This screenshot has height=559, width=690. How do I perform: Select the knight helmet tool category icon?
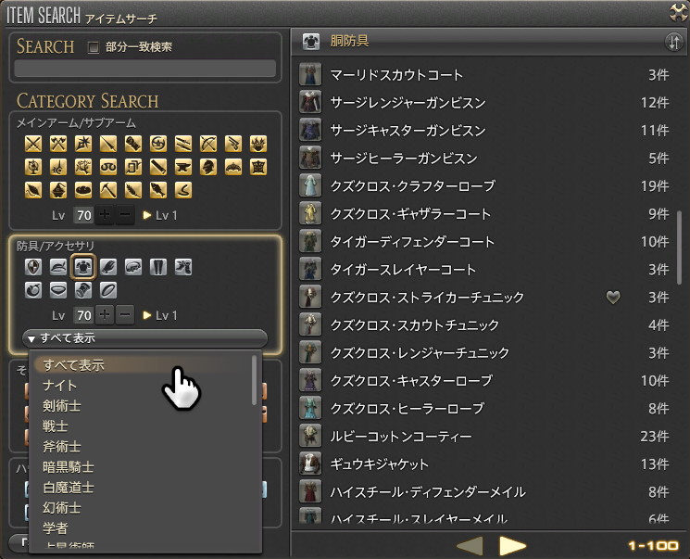pyautogui.click(x=208, y=167)
